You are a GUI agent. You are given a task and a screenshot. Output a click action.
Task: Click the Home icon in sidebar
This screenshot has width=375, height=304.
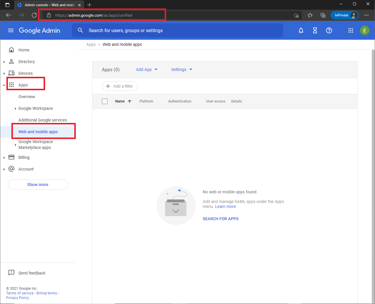(11, 50)
